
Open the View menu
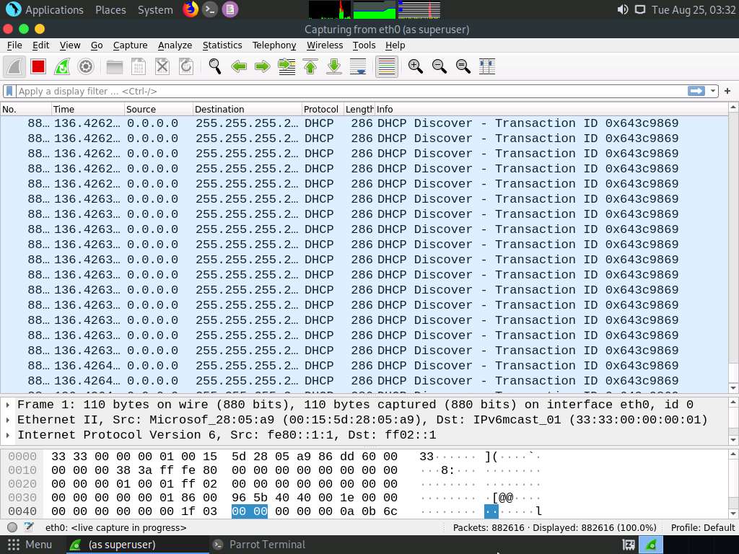70,45
